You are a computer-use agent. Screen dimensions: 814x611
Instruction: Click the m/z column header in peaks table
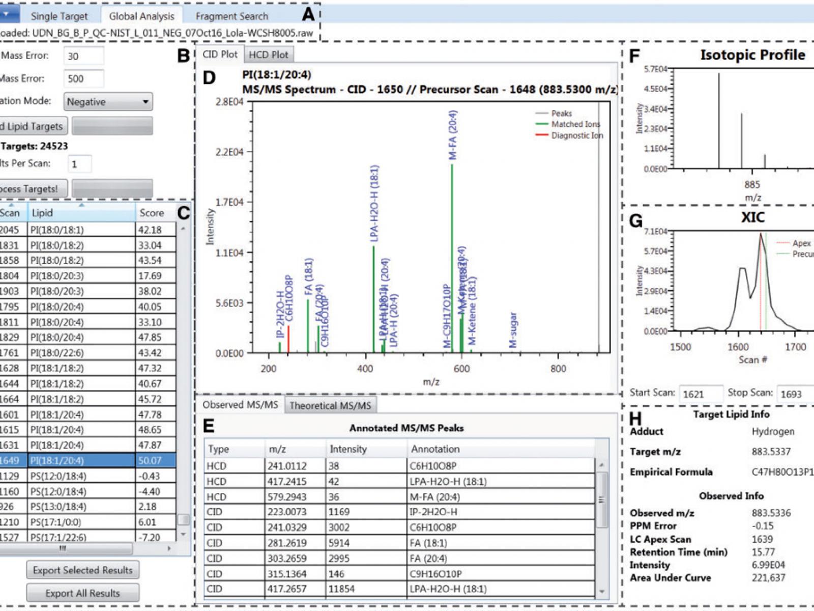click(x=296, y=449)
